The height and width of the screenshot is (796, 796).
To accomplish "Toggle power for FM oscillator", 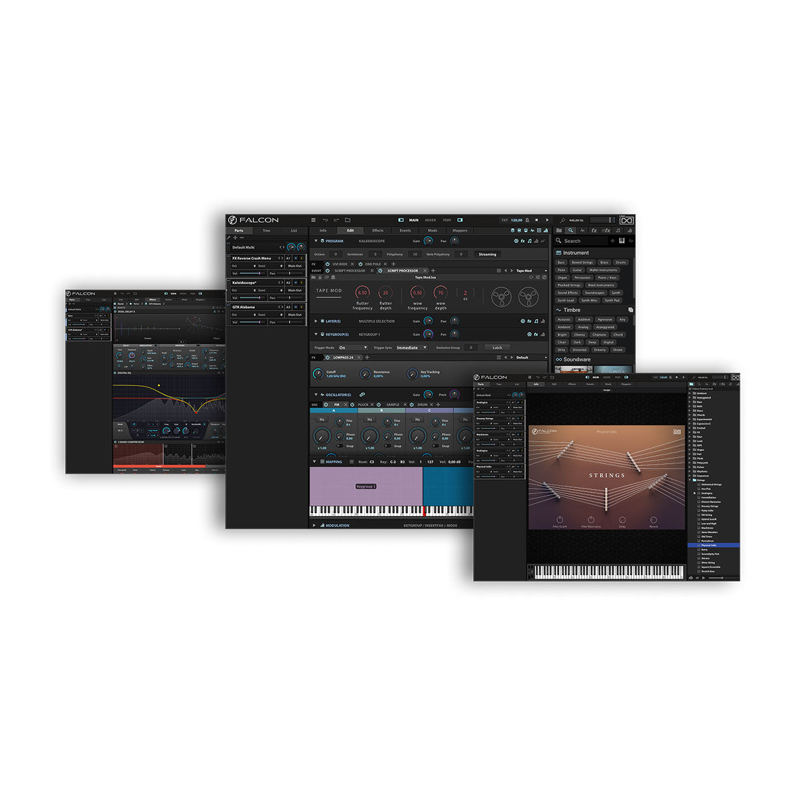I will [x=326, y=404].
